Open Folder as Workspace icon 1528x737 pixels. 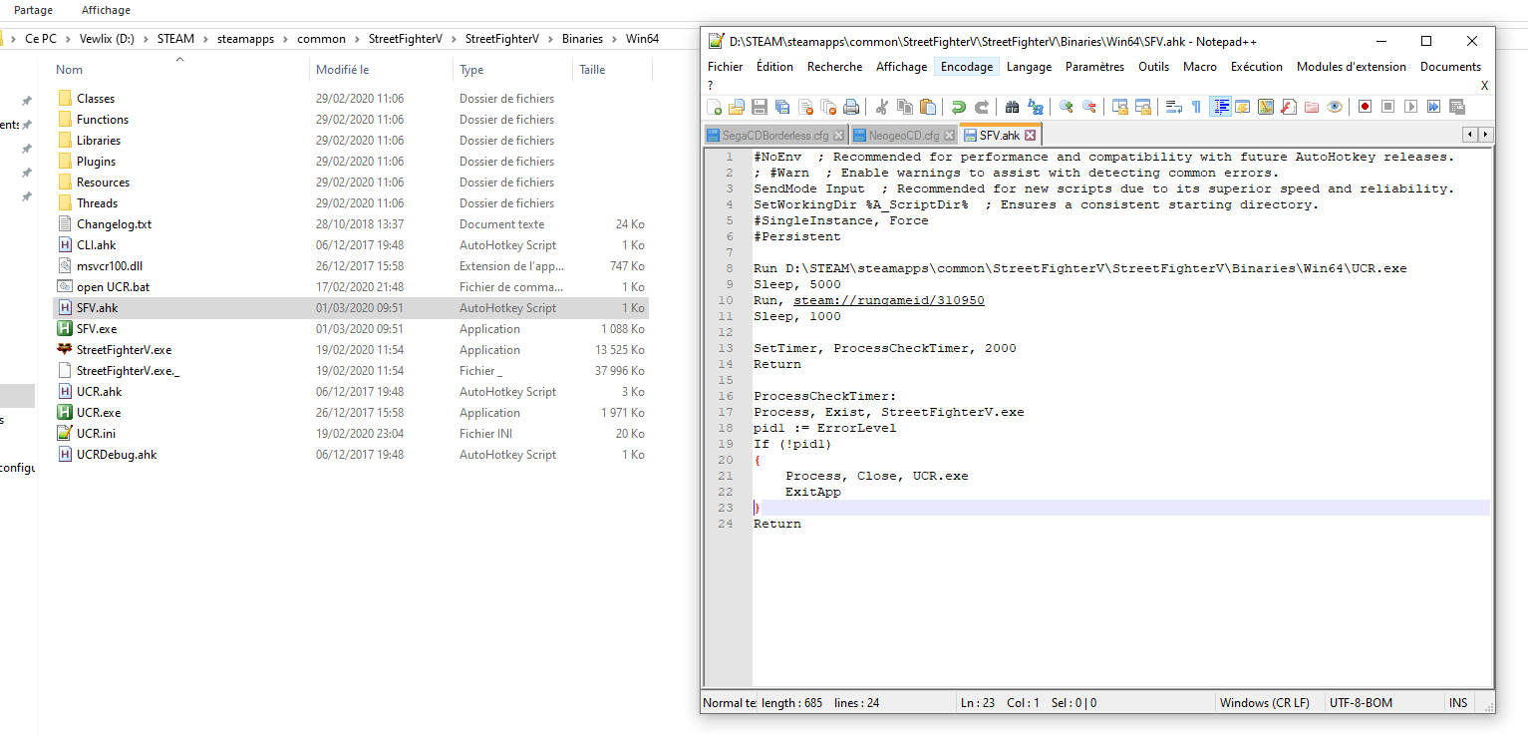(x=1312, y=107)
